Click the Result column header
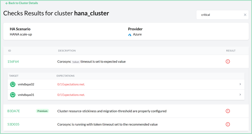Screen dimensions: 252x134 tap(231, 51)
